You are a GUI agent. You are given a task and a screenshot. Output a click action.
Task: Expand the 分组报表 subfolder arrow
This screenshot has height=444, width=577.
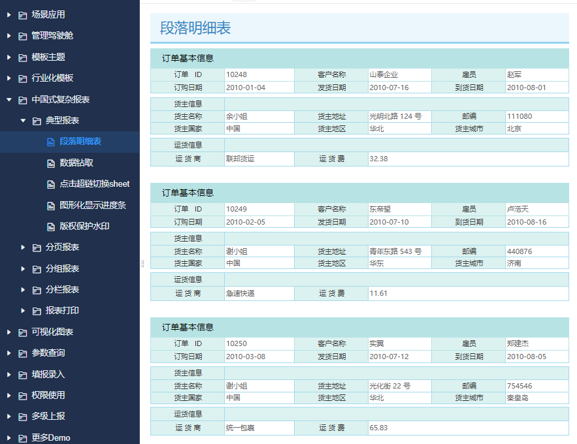point(23,268)
